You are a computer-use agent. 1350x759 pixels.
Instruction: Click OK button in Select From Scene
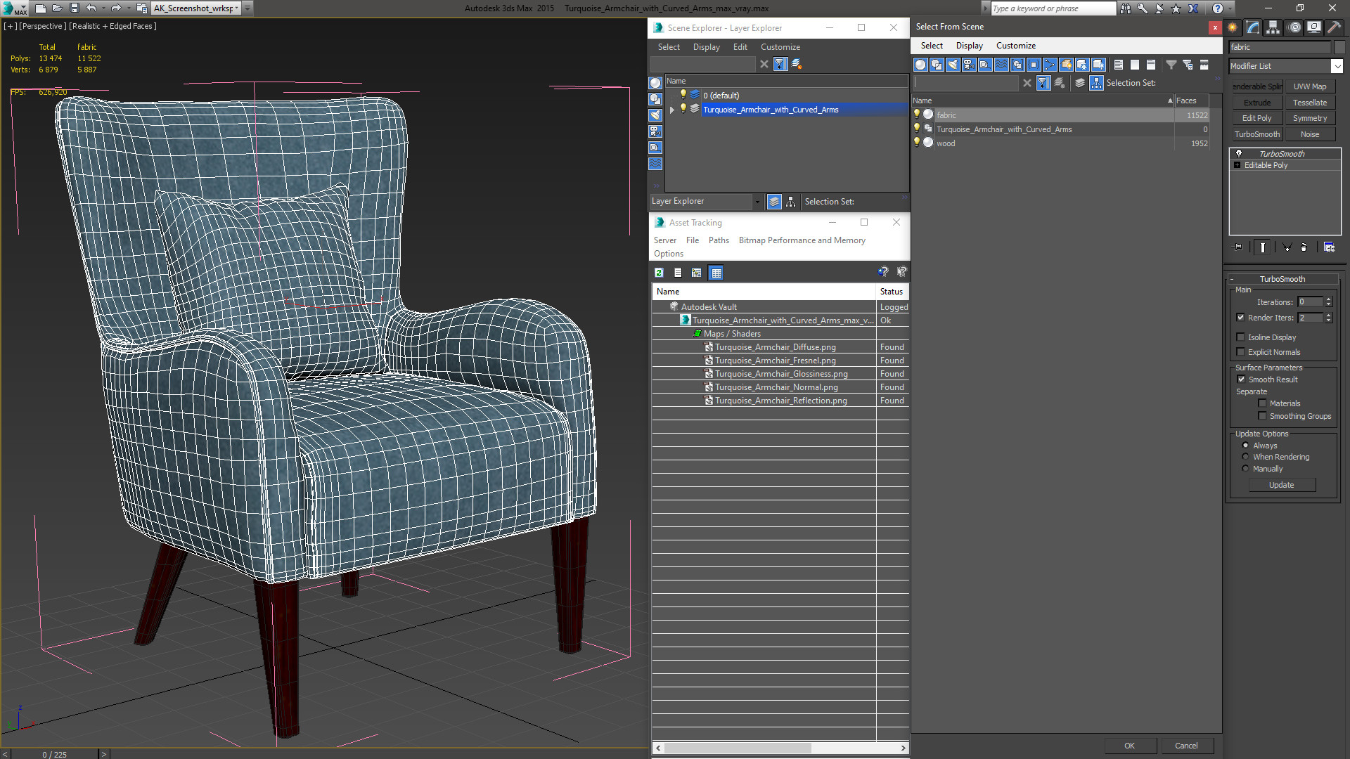click(x=1129, y=746)
